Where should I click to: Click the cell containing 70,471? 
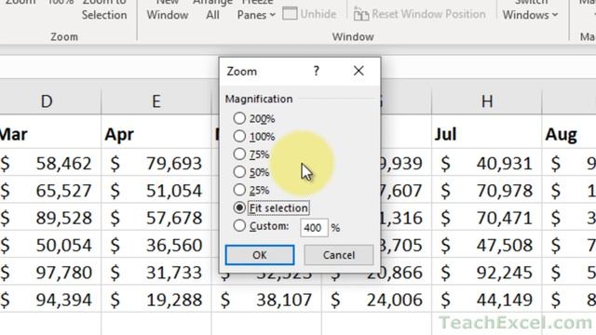coord(487,218)
